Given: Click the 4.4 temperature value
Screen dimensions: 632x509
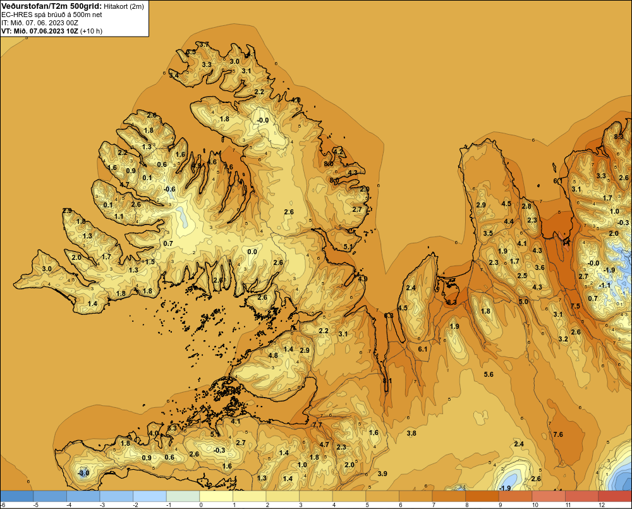Looking at the screenshot, I should 509,221.
